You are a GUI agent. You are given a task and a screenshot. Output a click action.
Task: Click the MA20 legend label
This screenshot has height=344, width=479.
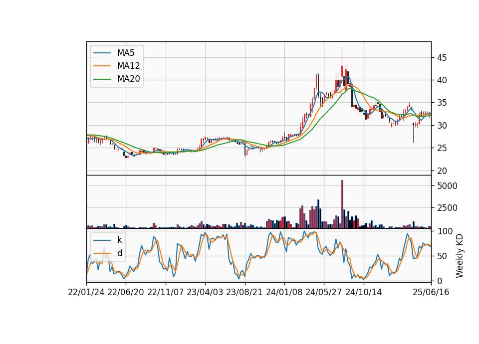point(128,79)
